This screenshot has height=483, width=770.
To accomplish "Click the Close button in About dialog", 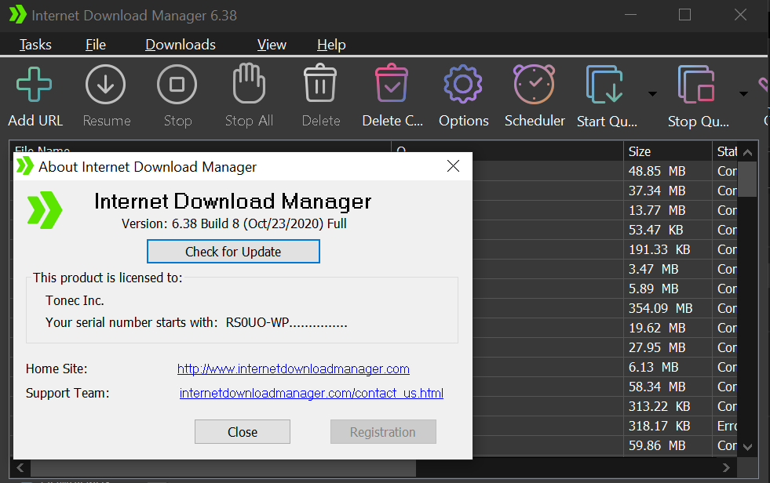I will tap(242, 431).
